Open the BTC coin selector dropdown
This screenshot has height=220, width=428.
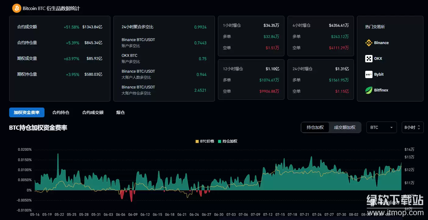[381, 127]
